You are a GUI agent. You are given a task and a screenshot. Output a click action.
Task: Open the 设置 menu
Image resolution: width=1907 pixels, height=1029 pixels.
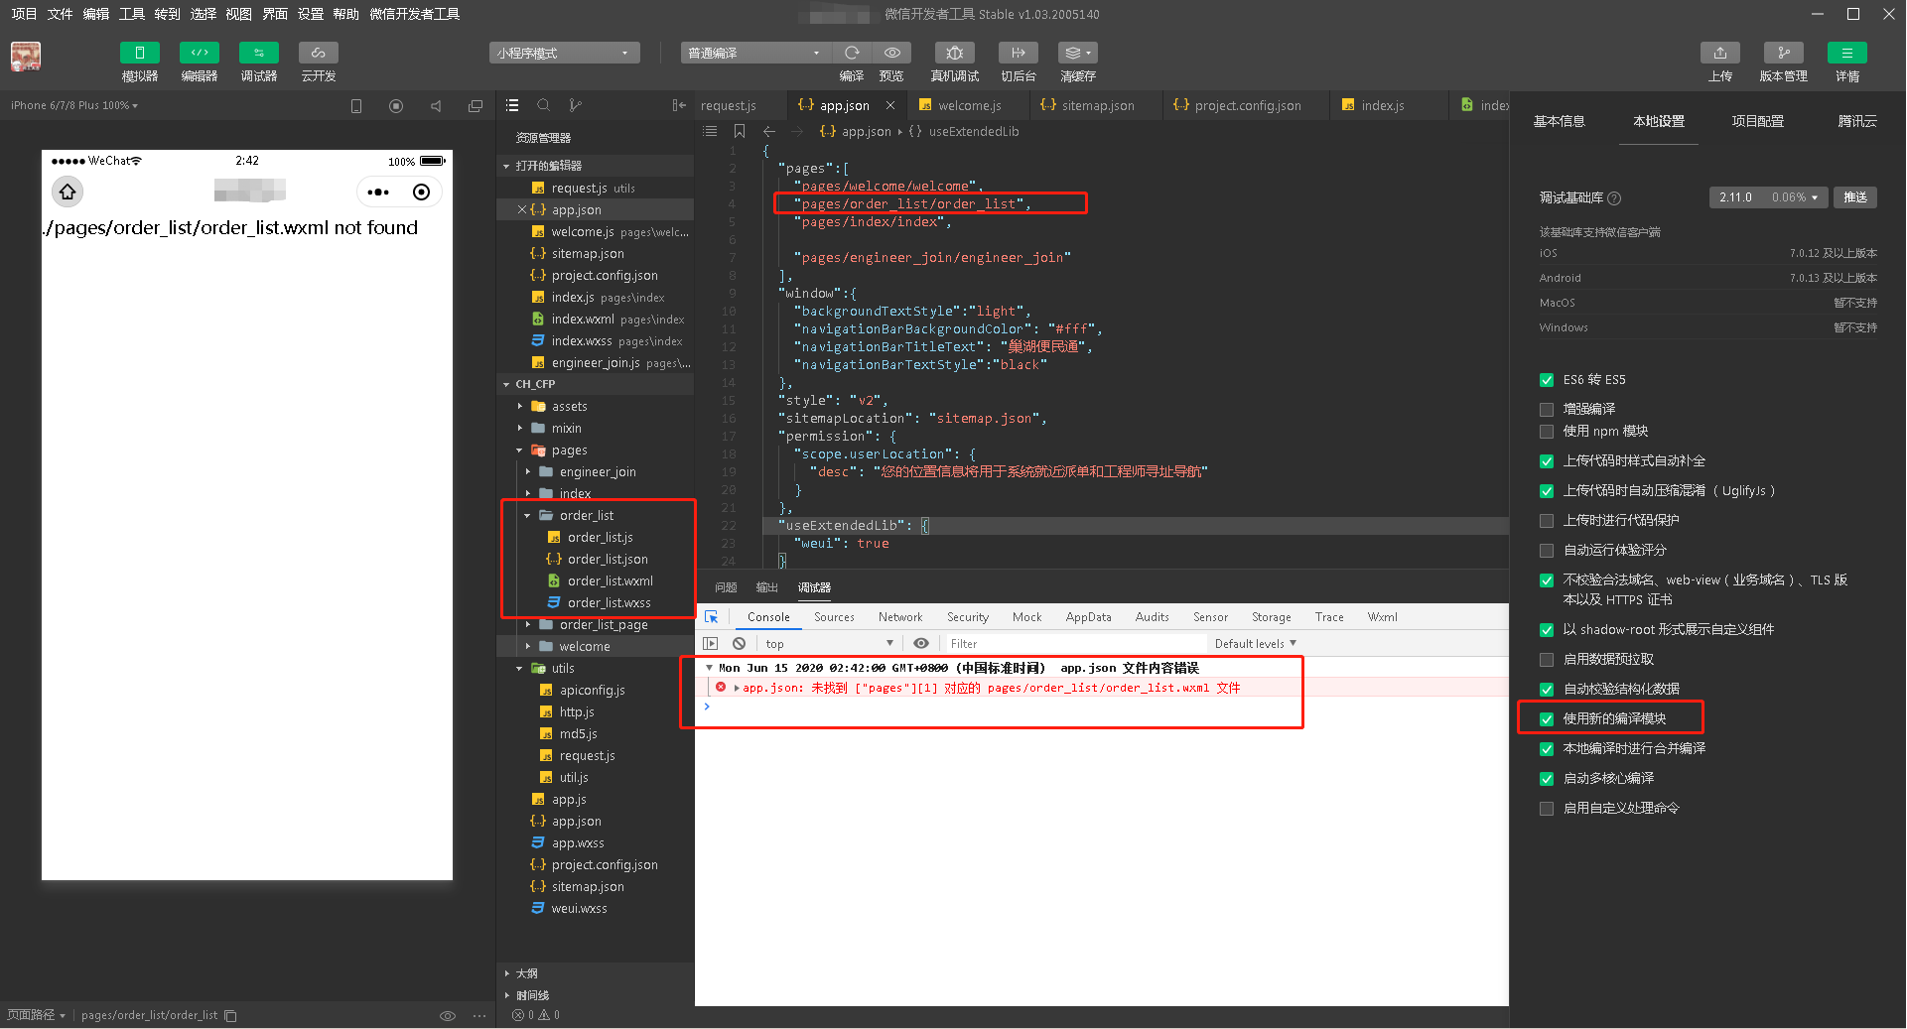(x=310, y=14)
